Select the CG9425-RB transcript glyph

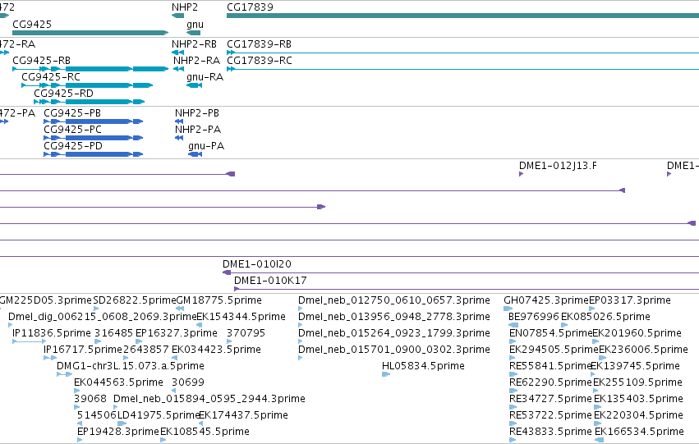pos(90,69)
